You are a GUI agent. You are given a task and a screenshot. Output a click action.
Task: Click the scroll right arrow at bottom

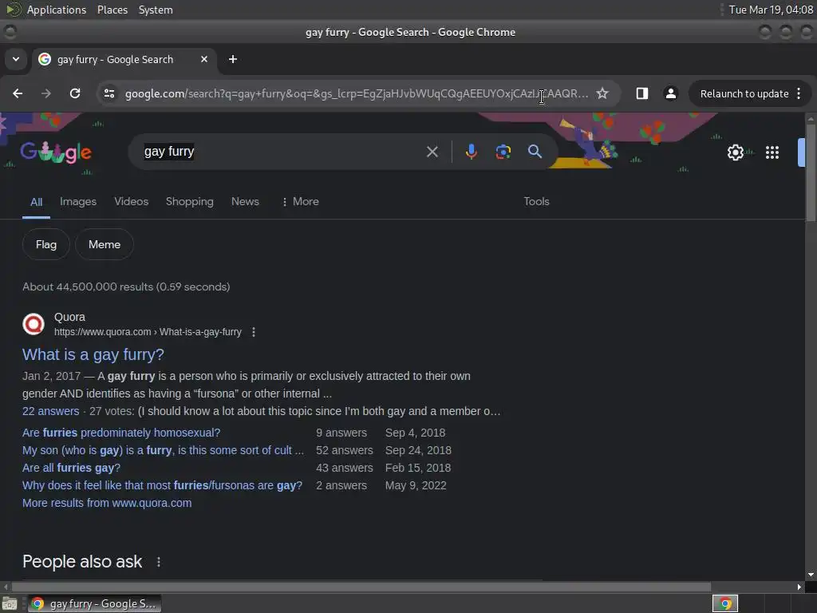[799, 587]
